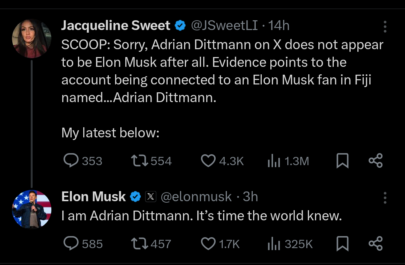Open more options on Elon Musk's tweet
The width and height of the screenshot is (405, 265).
point(385,198)
